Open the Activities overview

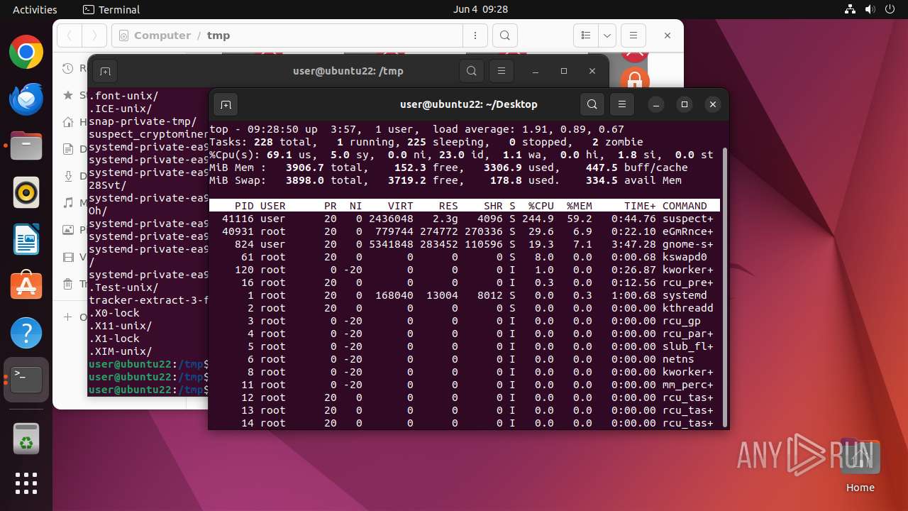(x=35, y=9)
